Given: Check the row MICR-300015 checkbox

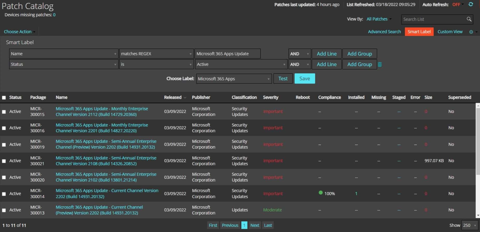Looking at the screenshot, I should pos(4,112).
